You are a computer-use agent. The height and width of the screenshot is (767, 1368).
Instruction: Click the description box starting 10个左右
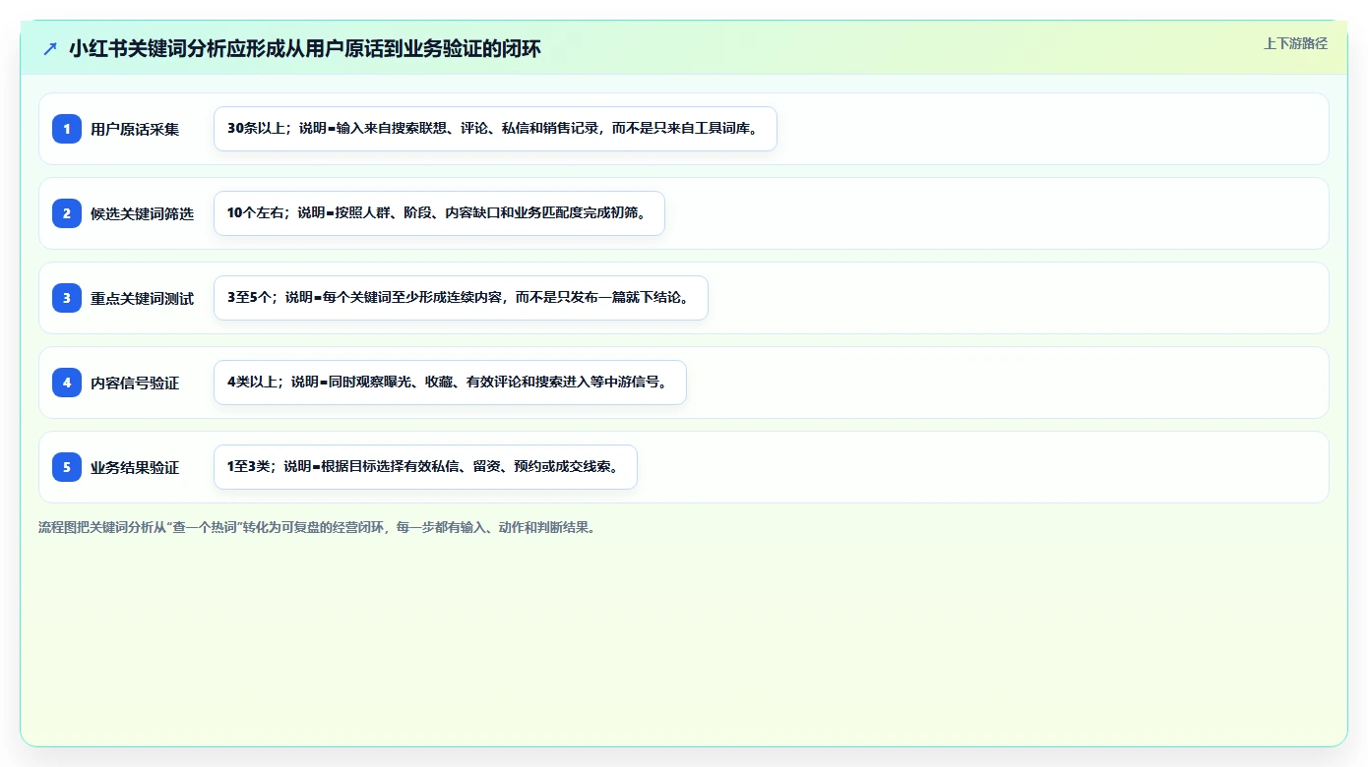(x=439, y=213)
